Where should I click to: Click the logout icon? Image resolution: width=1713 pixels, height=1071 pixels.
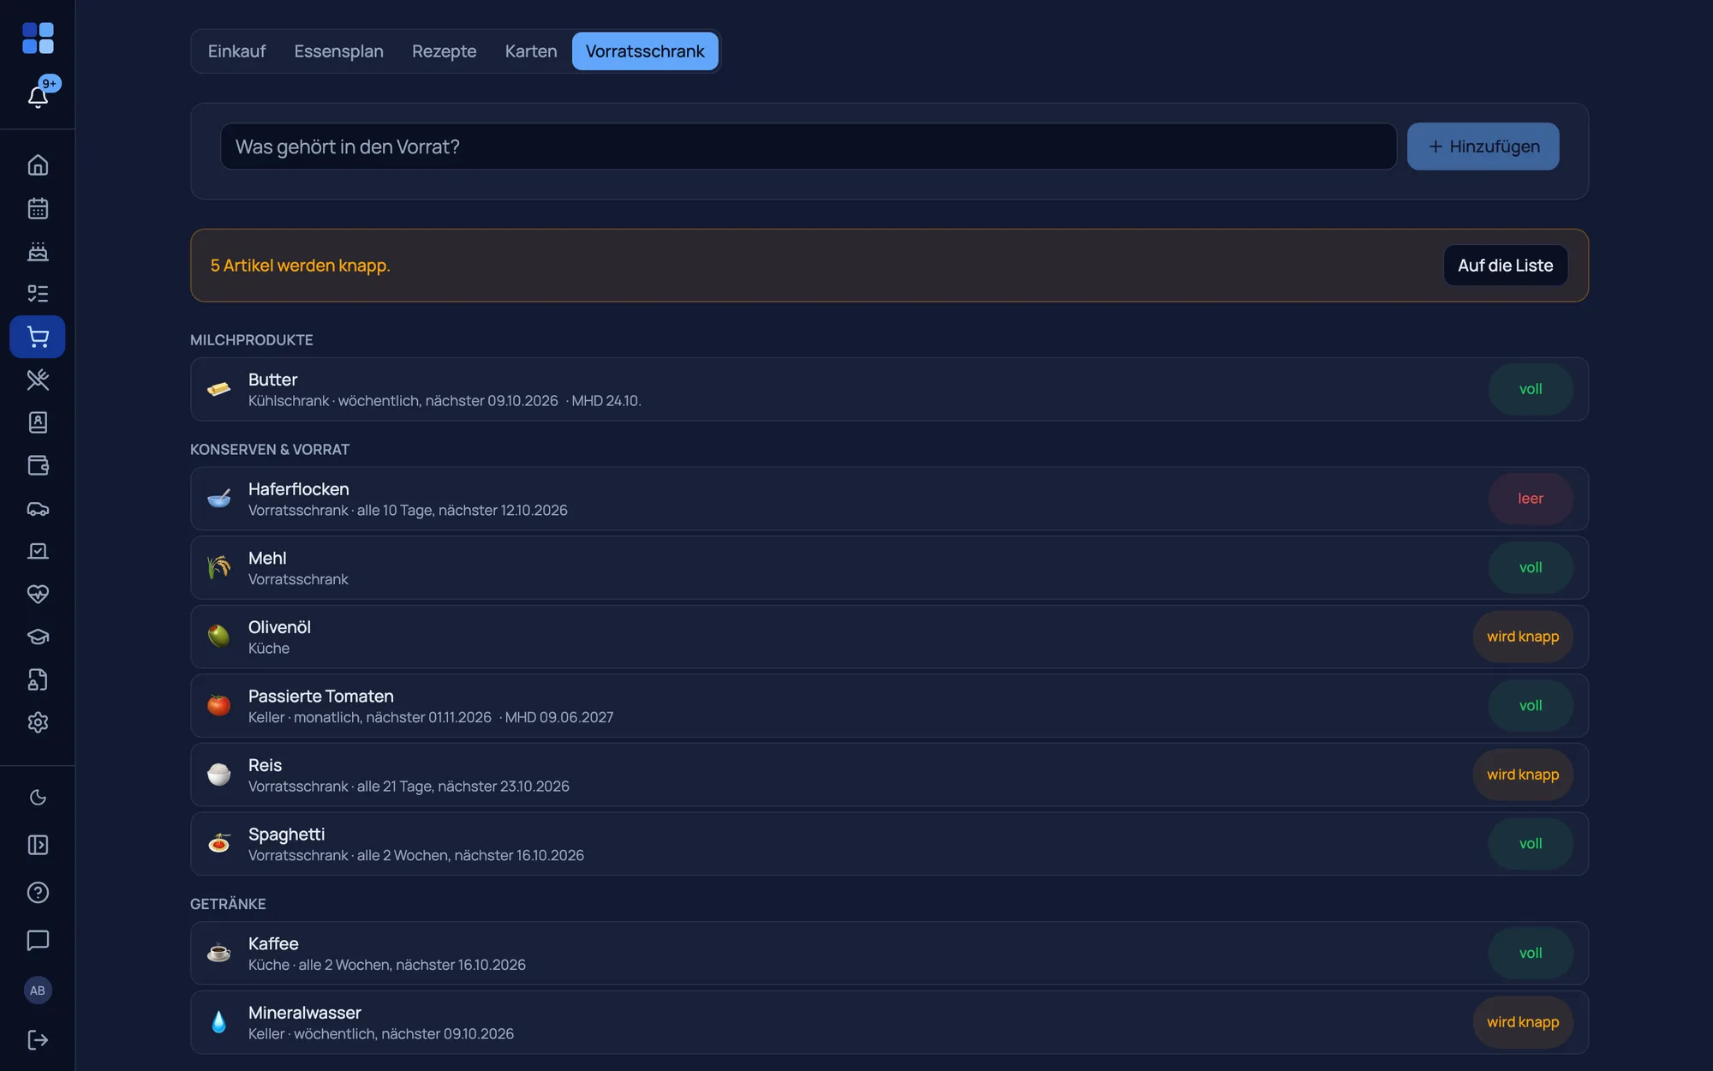[38, 1040]
